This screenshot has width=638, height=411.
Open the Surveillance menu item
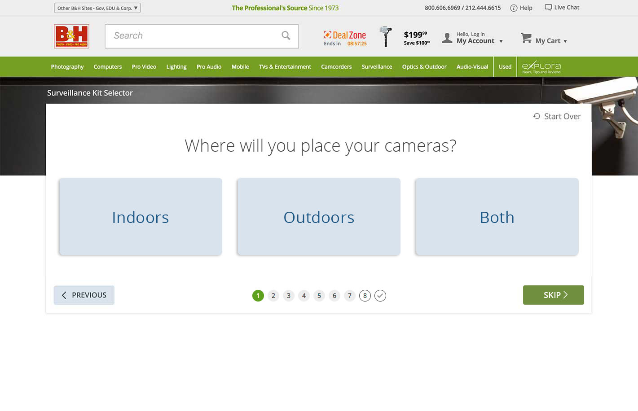377,67
